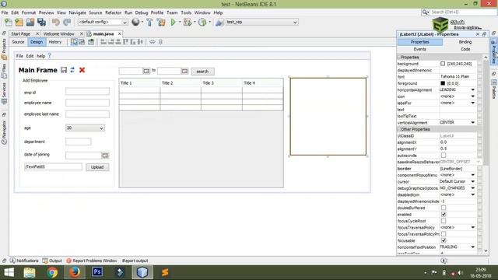The height and width of the screenshot is (280, 498).
Task: Toggle horizontal resizability arrow icon
Action: [153, 42]
